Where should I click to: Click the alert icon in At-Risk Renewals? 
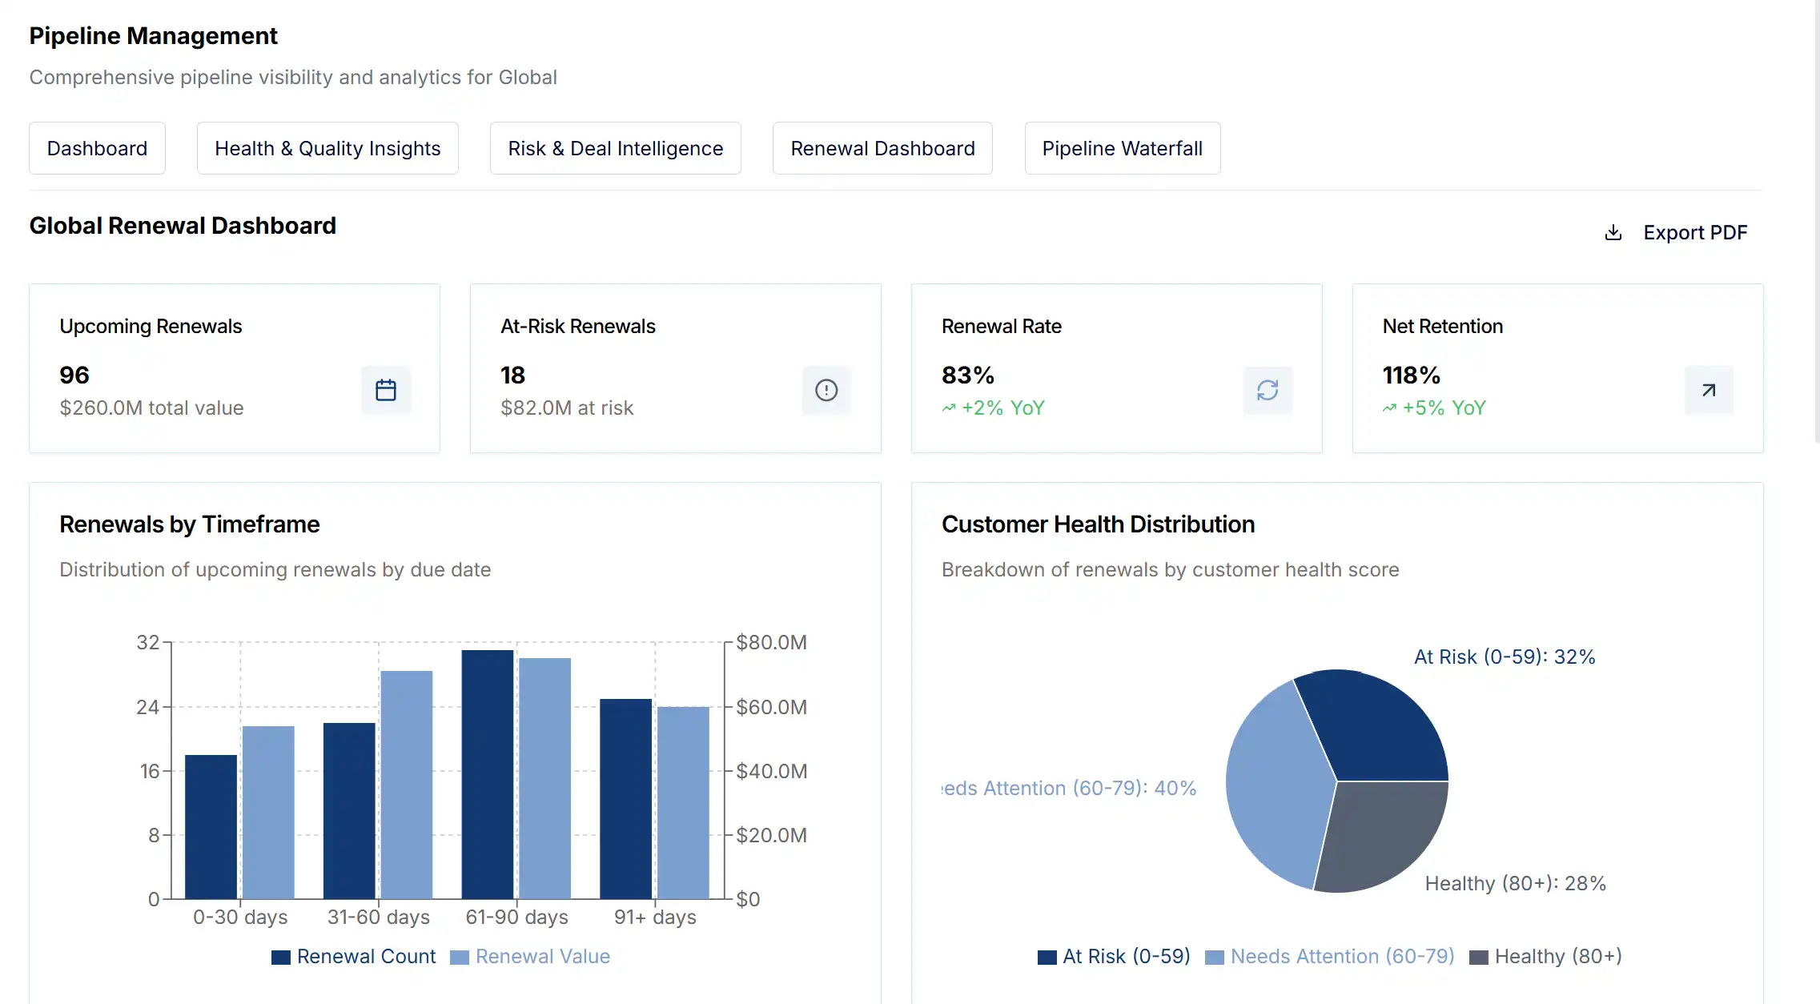coord(826,391)
